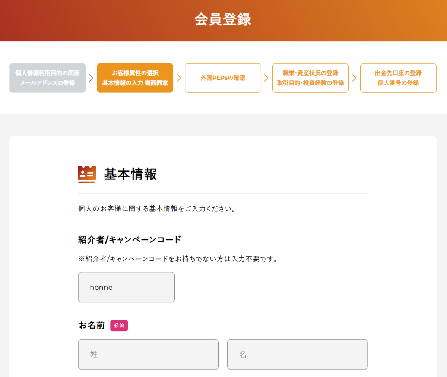Click the 名 first name input field
This screenshot has height=377, width=447.
click(x=297, y=354)
